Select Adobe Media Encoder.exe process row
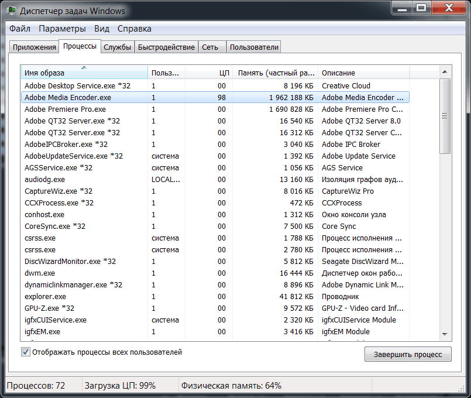This screenshot has height=398, width=471. coord(215,97)
